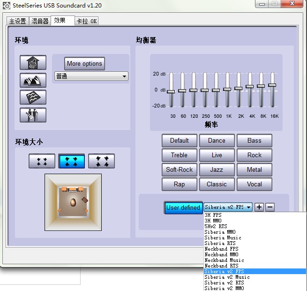Click the room preview thumbnail

pyautogui.click(x=73, y=202)
